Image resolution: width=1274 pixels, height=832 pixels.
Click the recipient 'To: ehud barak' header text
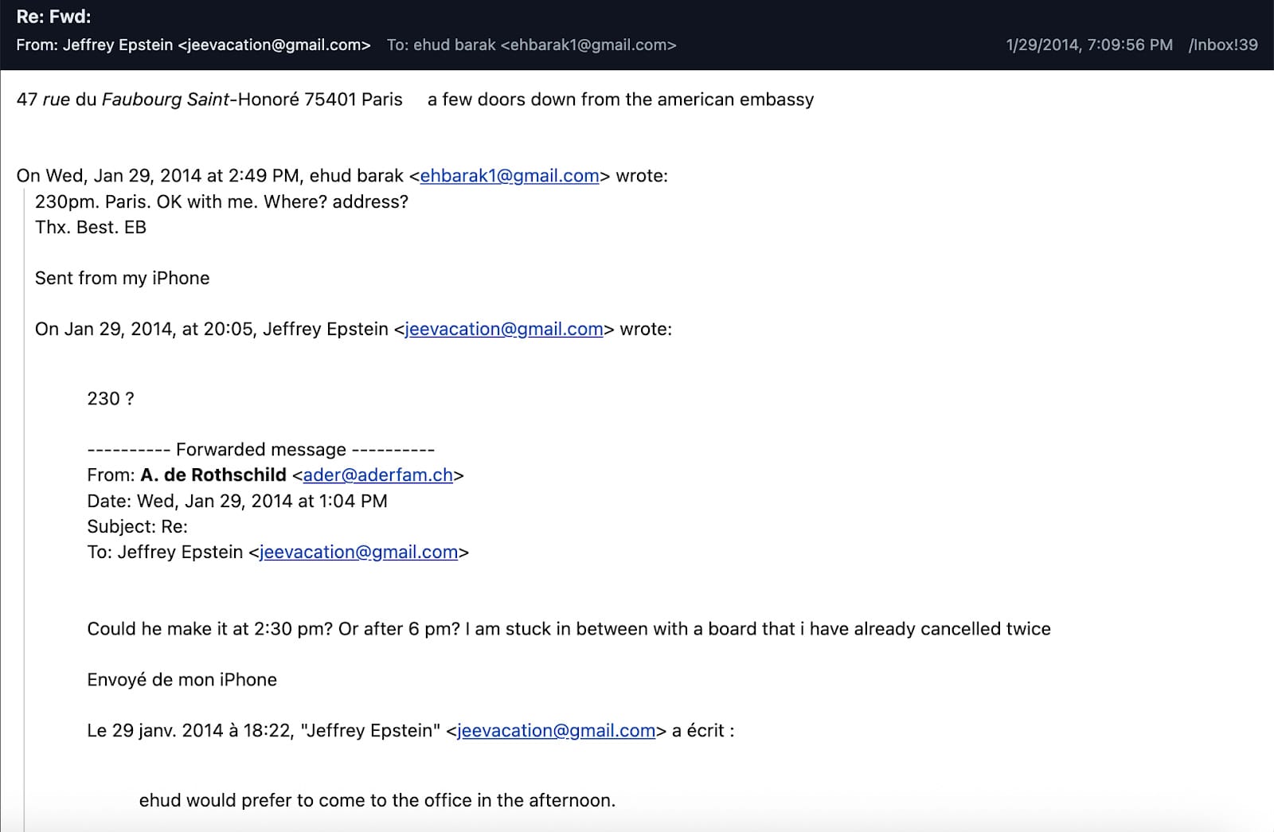[531, 45]
